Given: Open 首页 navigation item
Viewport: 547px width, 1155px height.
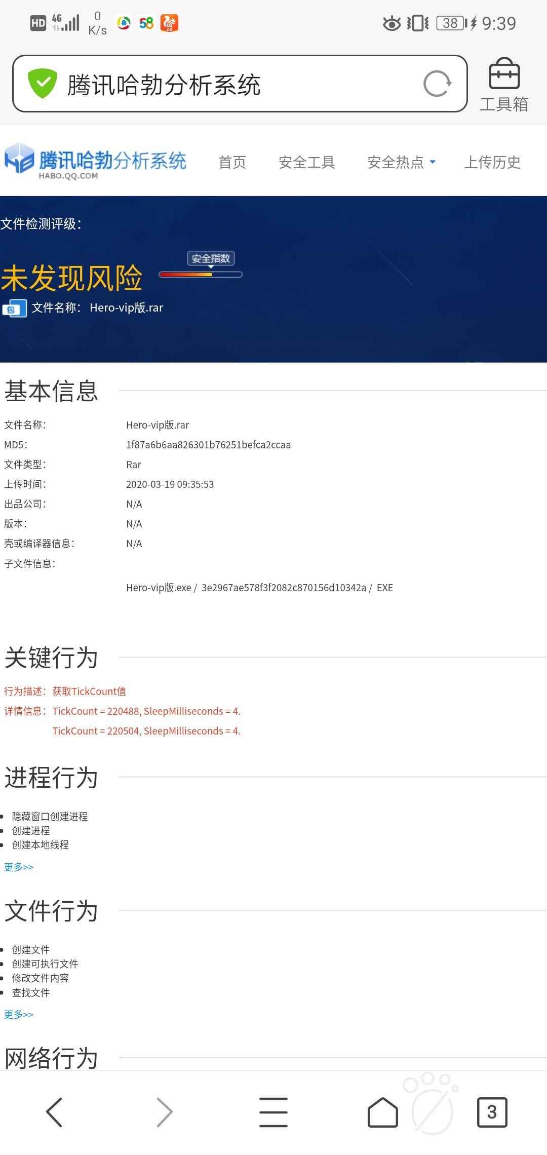Looking at the screenshot, I should point(232,162).
